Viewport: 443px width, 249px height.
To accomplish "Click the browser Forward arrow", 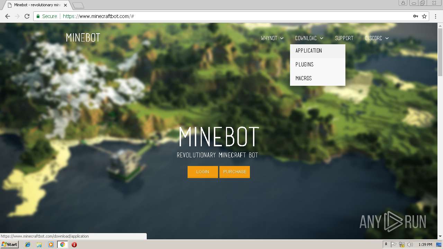I will [17, 16].
